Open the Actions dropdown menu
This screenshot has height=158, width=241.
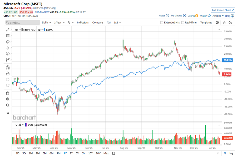point(218,16)
